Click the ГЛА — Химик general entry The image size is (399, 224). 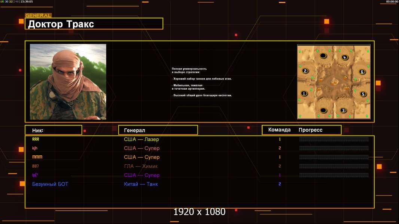[x=141, y=166]
